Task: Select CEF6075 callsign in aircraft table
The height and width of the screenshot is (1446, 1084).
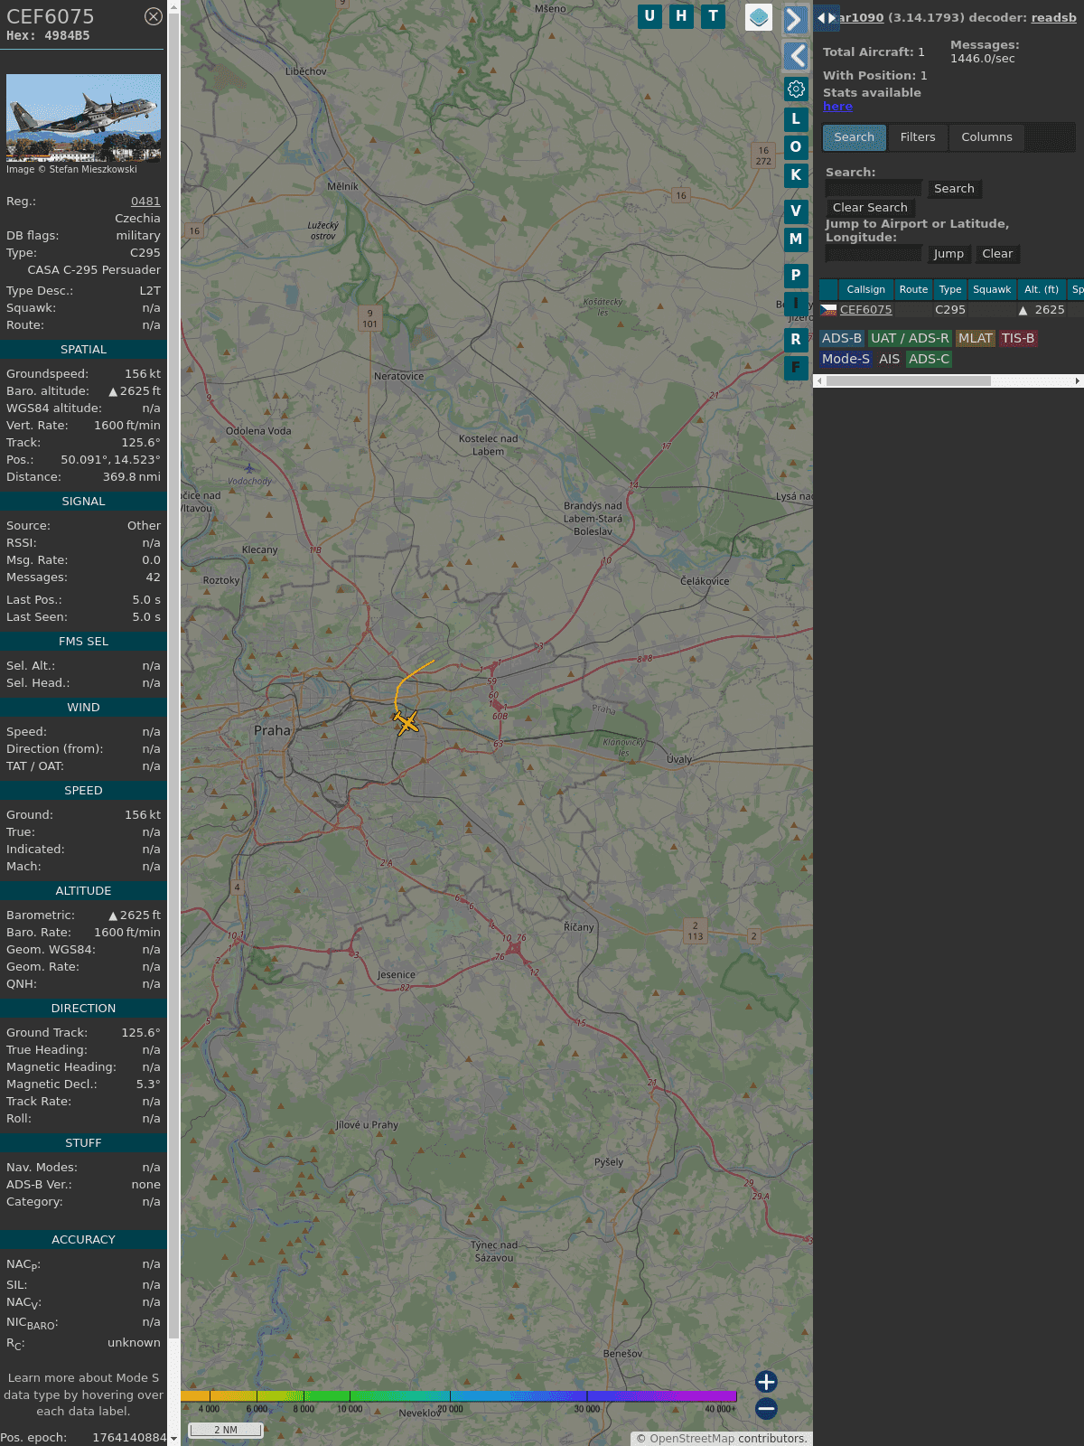Action: tap(865, 310)
